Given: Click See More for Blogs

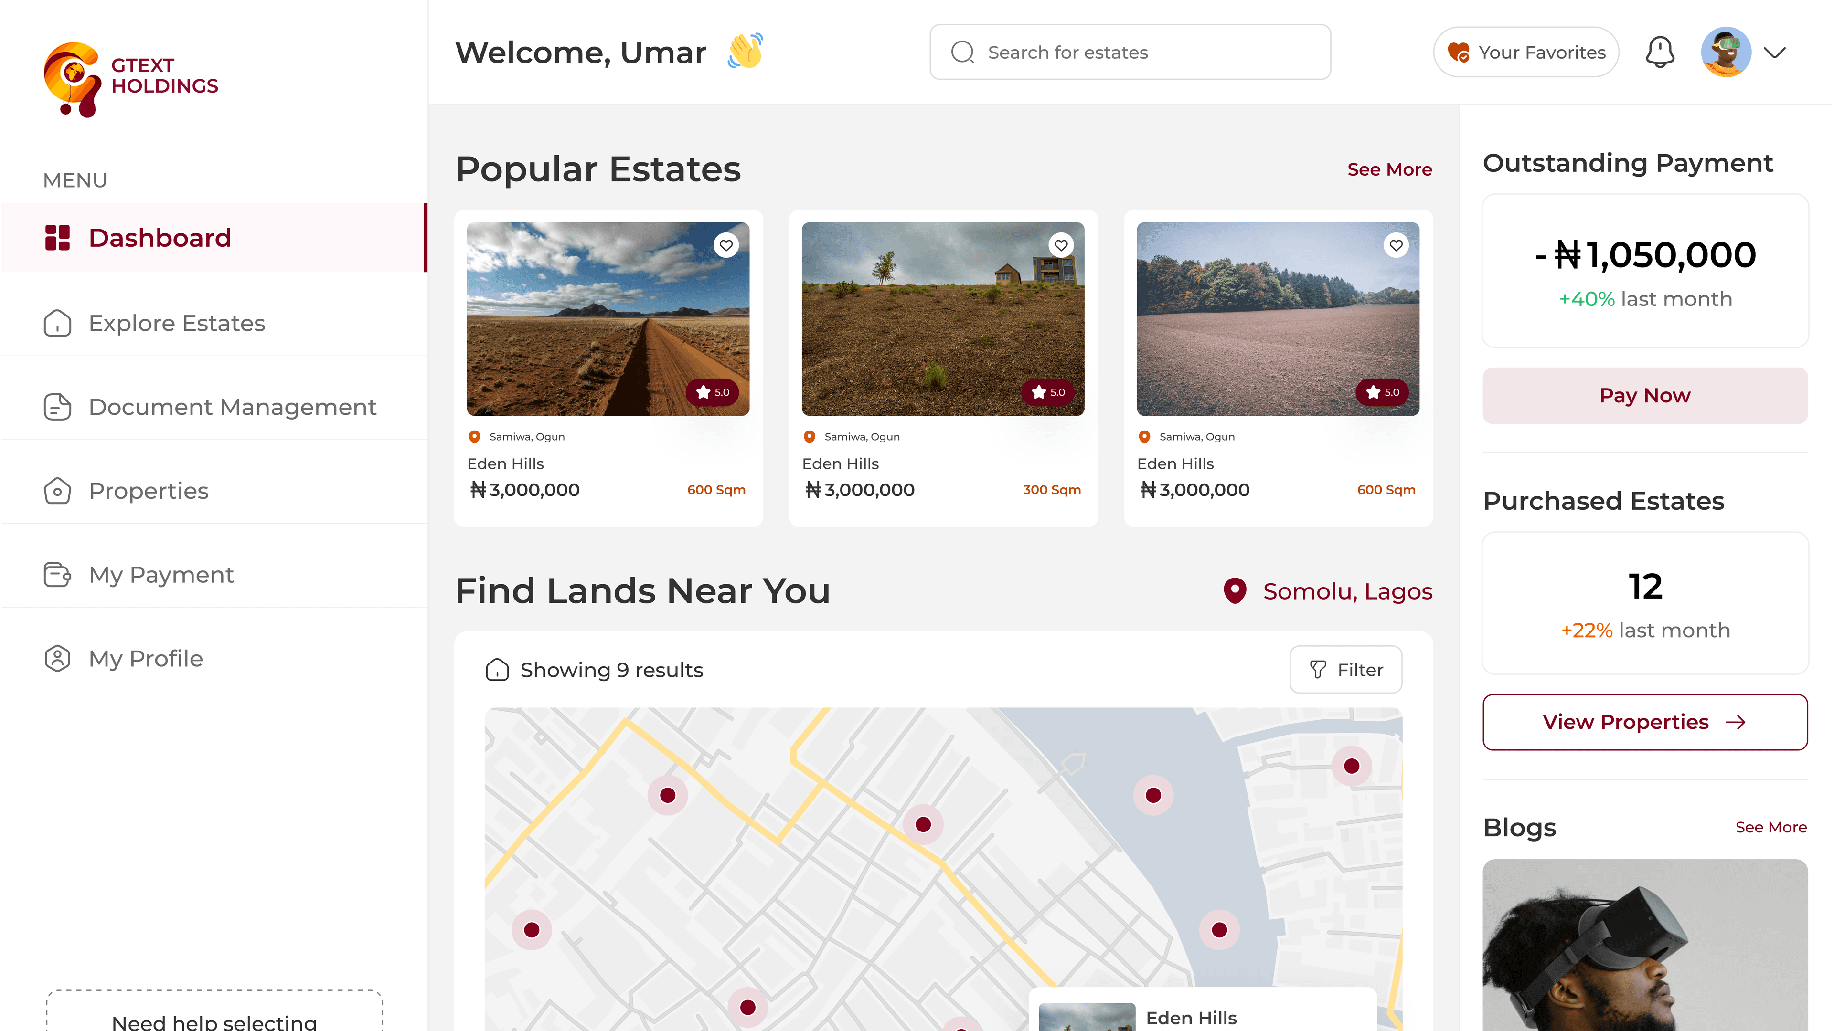Looking at the screenshot, I should [x=1770, y=827].
